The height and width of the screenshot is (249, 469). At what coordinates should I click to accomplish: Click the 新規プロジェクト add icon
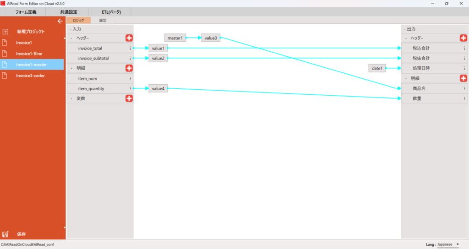click(5, 32)
